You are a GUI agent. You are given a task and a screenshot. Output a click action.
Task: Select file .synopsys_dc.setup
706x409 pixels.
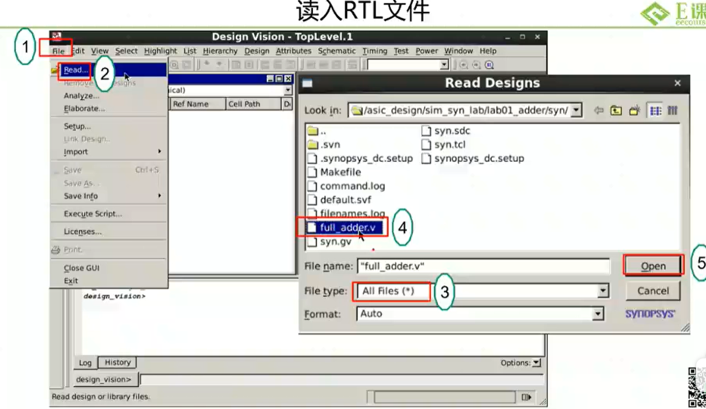(x=360, y=158)
